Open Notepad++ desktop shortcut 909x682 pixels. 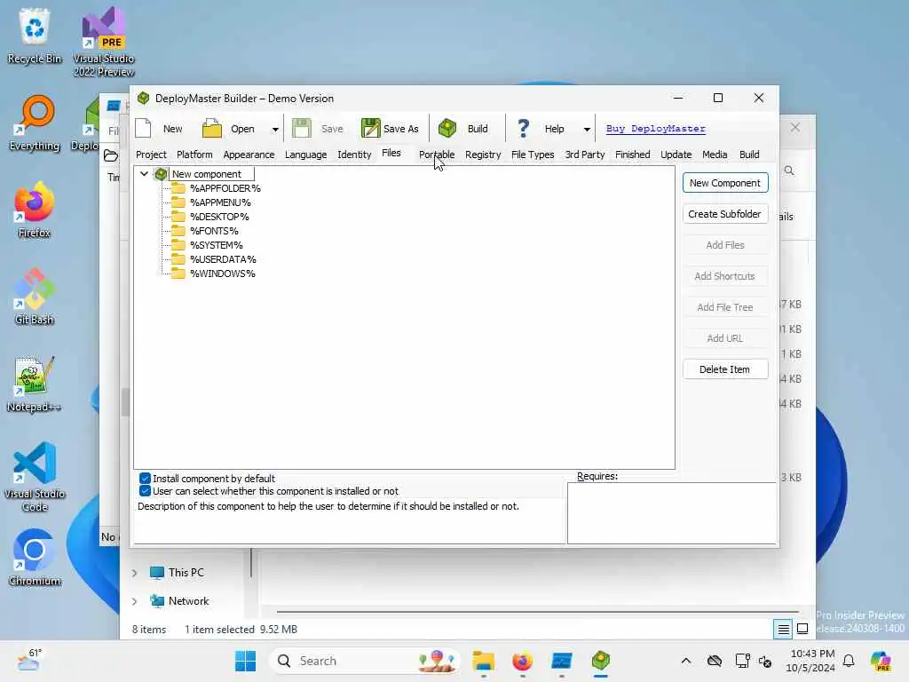[35, 384]
